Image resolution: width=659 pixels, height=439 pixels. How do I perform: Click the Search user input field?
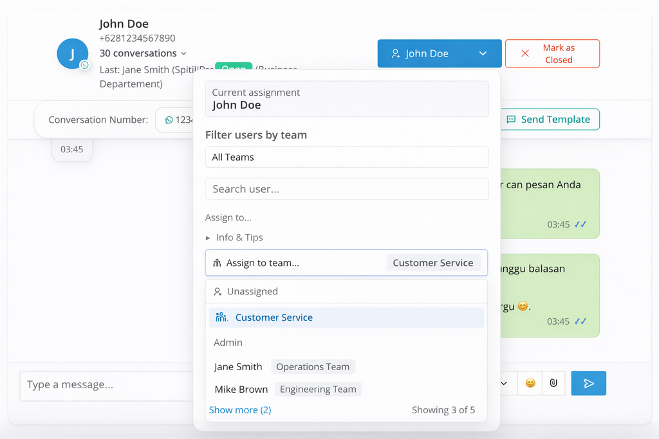click(x=346, y=189)
